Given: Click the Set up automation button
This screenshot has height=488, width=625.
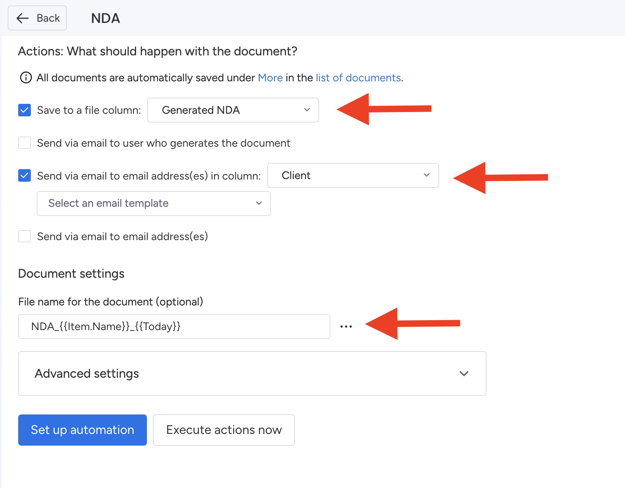Looking at the screenshot, I should (82, 430).
